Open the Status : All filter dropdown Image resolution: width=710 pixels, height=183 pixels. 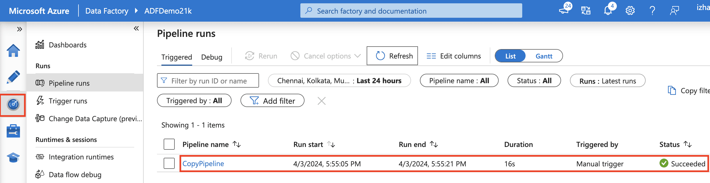click(x=534, y=81)
